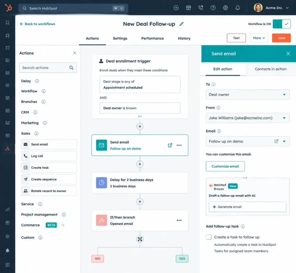Toggle the Workflow is ON switch
Image resolution: width=296 pixels, height=273 pixels.
[282, 24]
